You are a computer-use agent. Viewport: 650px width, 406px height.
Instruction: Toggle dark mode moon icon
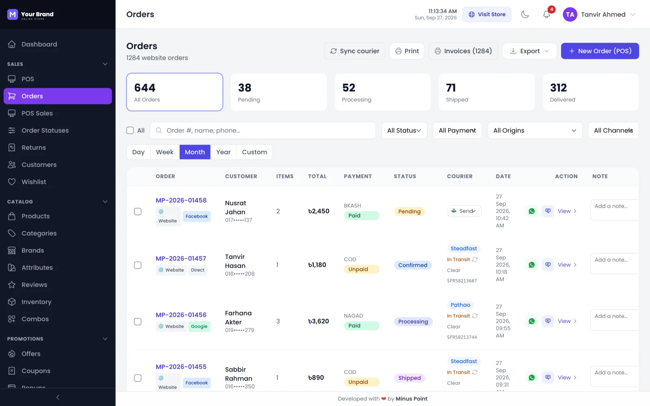tap(525, 15)
